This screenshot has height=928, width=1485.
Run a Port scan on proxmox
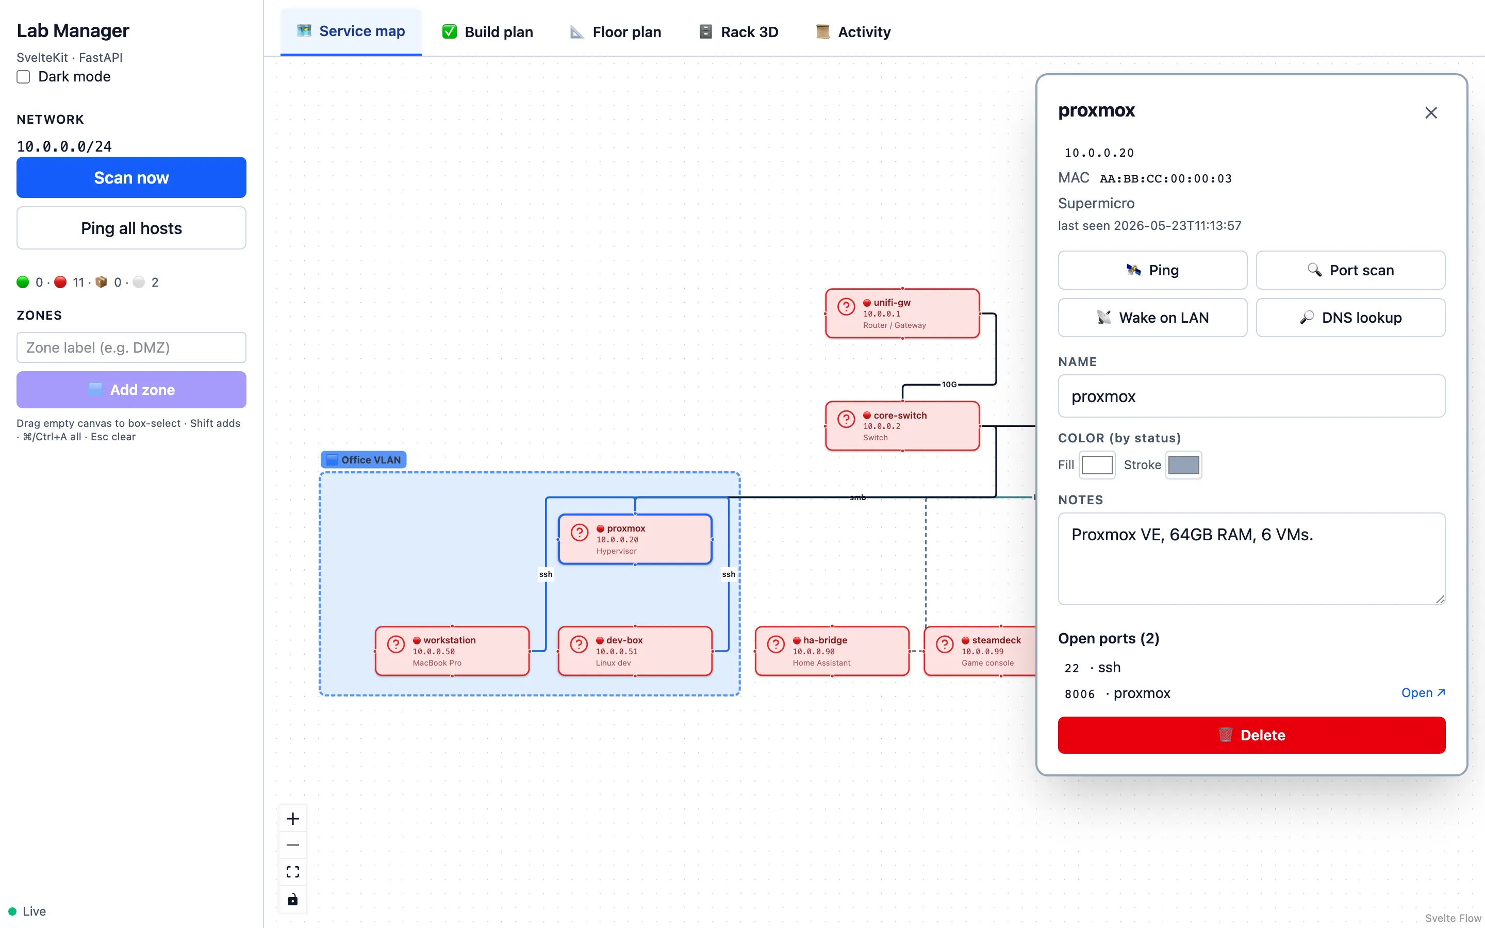(x=1350, y=270)
